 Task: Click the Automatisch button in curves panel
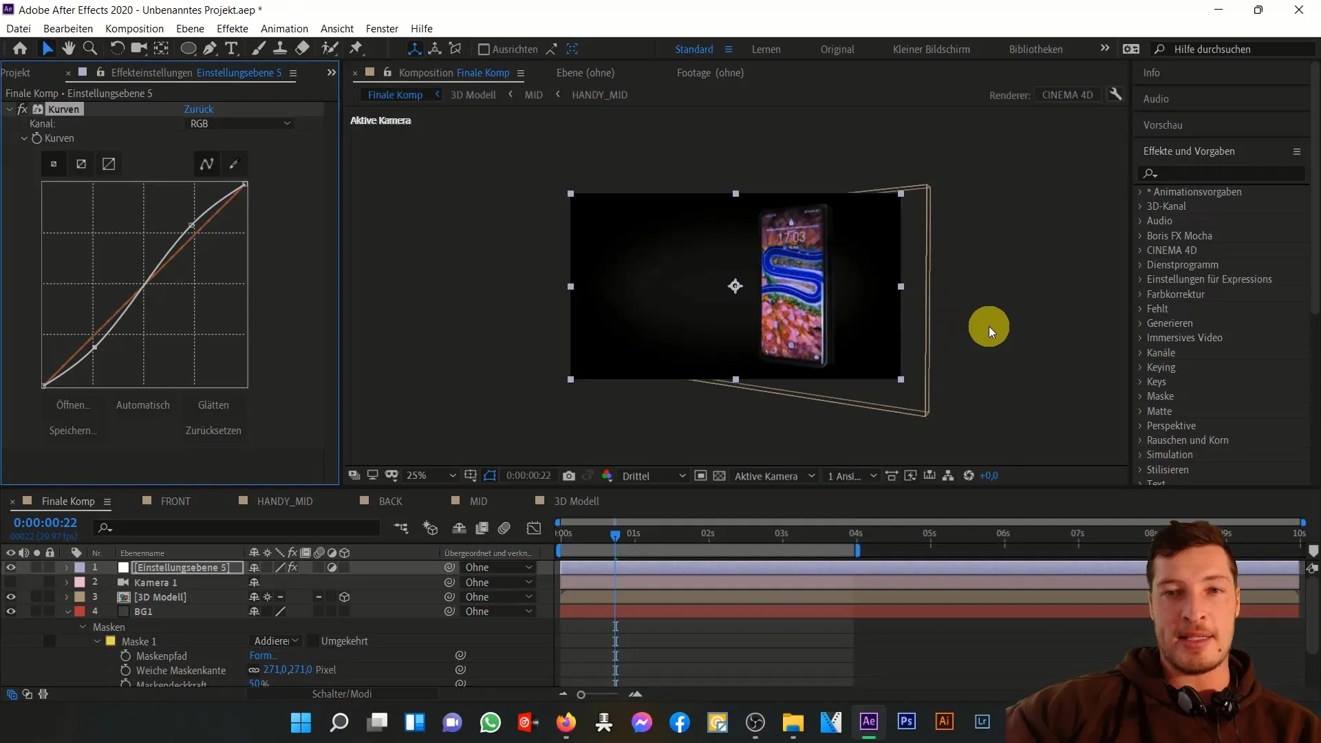coord(142,405)
